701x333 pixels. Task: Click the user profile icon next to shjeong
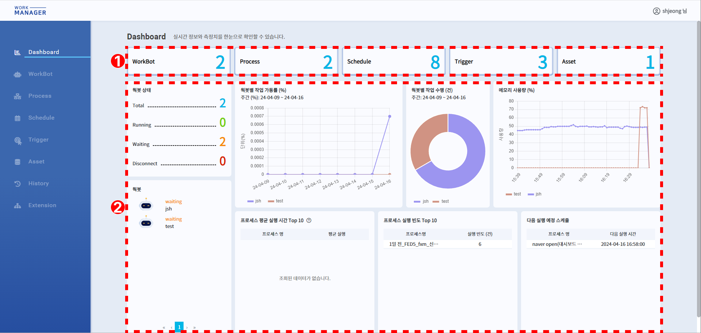pyautogui.click(x=656, y=11)
